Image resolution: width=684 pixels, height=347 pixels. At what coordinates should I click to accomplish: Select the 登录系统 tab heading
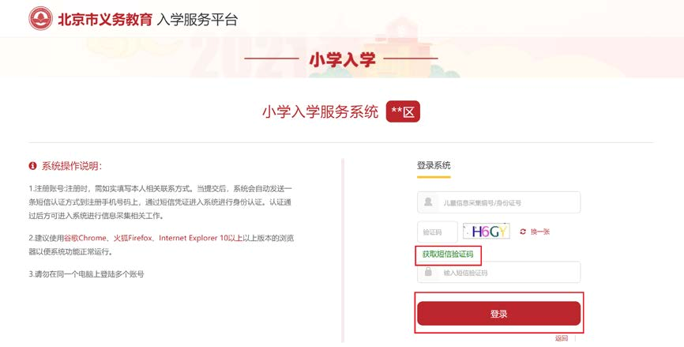(434, 165)
